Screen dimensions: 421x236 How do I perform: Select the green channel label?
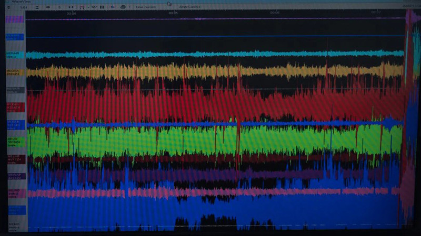click(x=16, y=142)
